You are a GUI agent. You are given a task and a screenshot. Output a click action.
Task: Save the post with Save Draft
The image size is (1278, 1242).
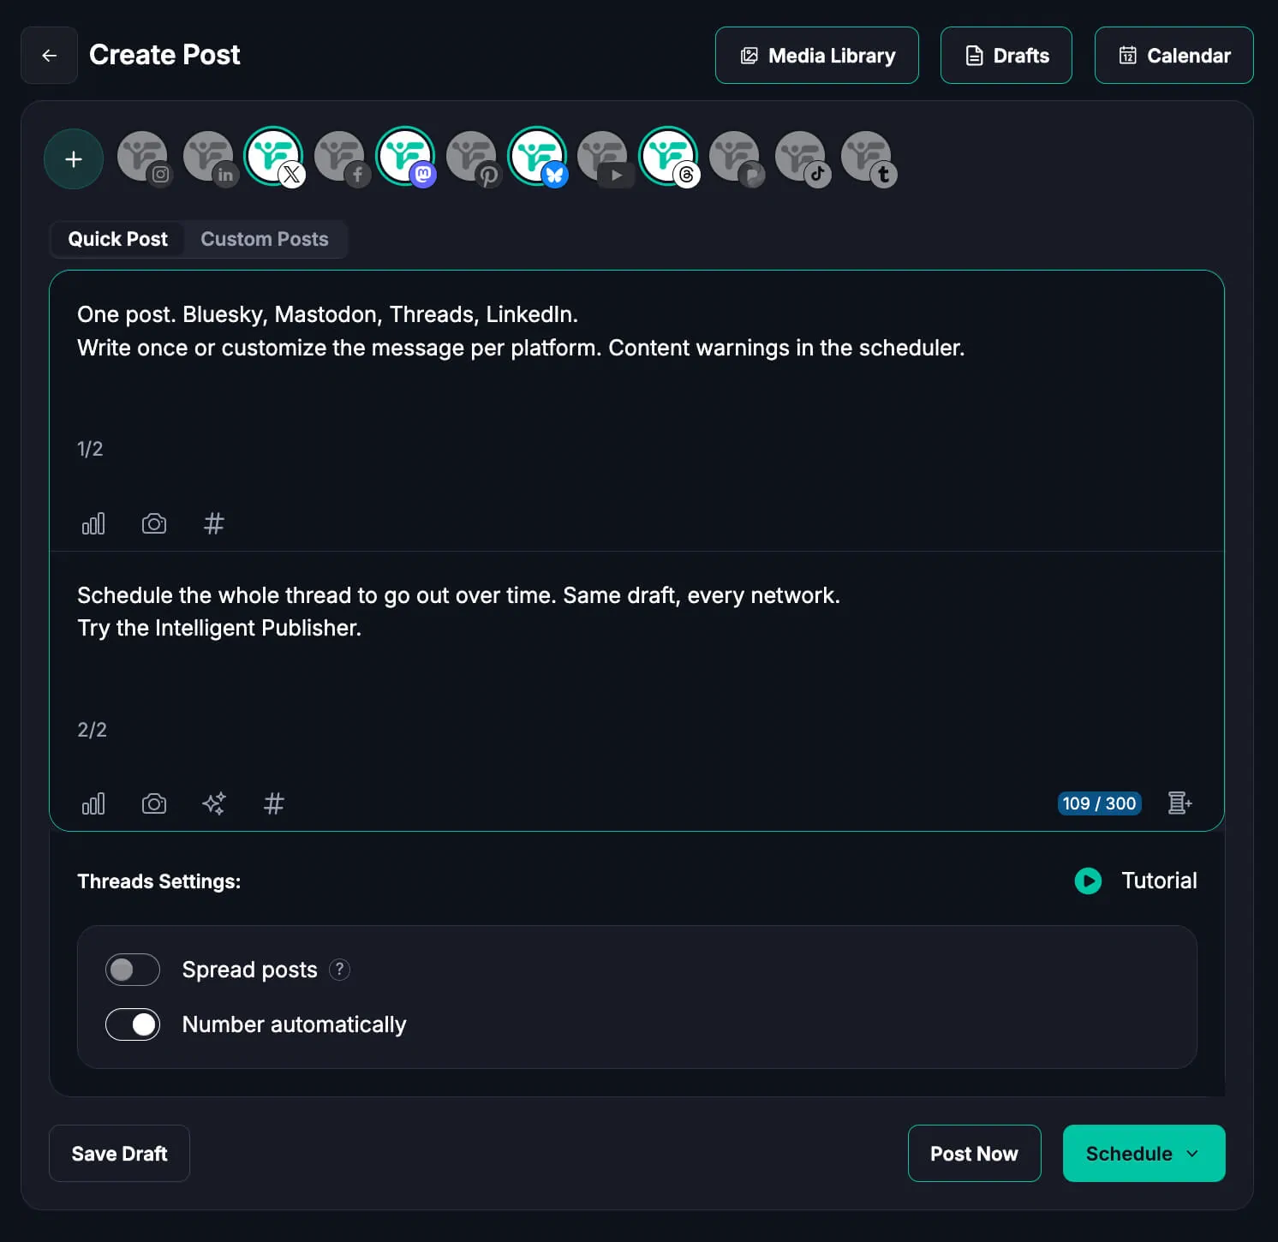119,1154
